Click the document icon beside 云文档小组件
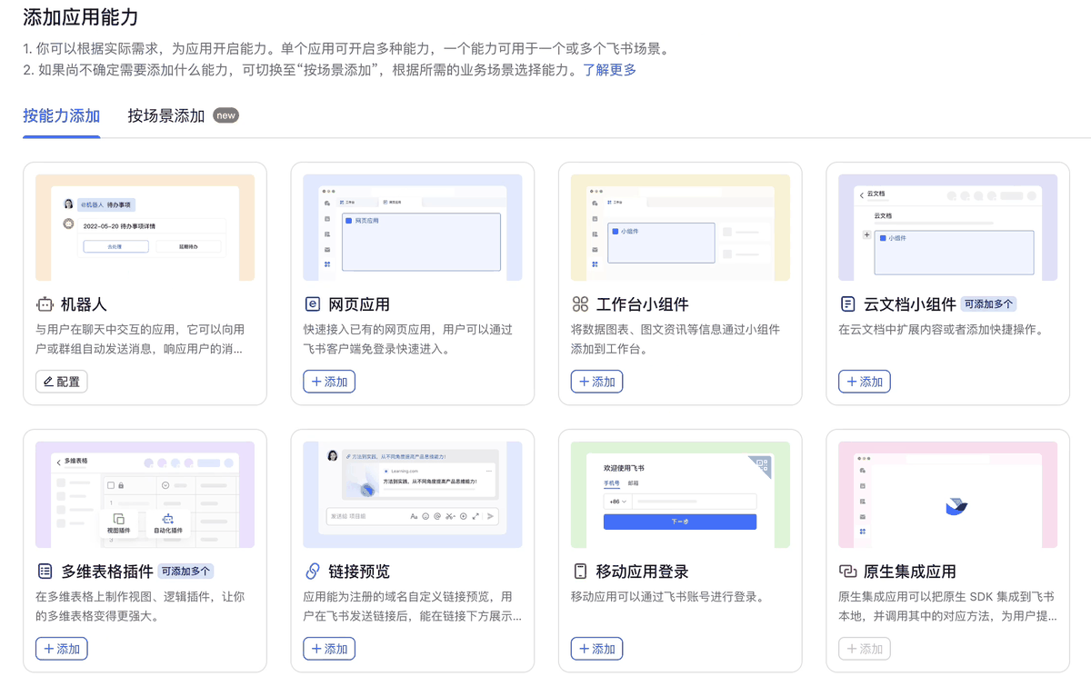This screenshot has height=686, width=1091. pos(847,304)
